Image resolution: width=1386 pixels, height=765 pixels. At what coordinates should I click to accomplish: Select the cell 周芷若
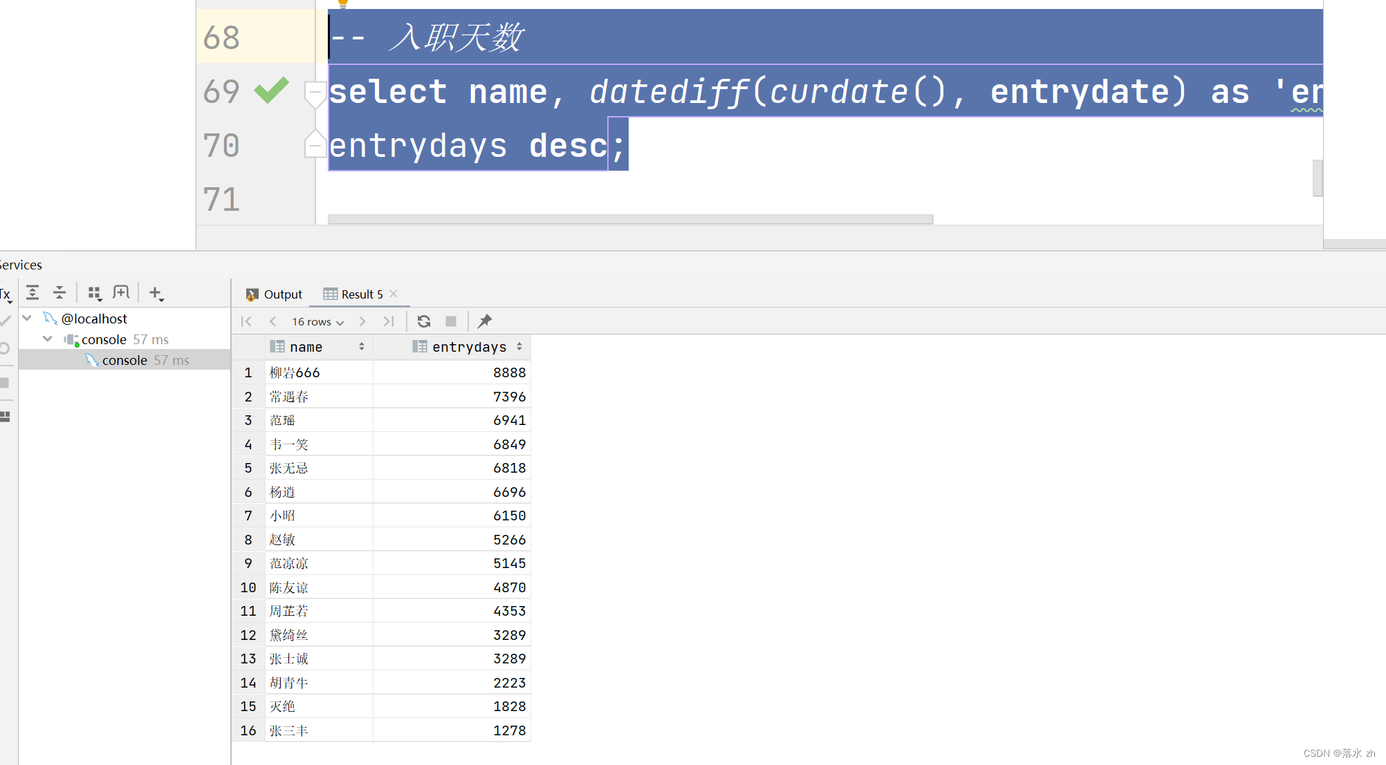click(318, 611)
